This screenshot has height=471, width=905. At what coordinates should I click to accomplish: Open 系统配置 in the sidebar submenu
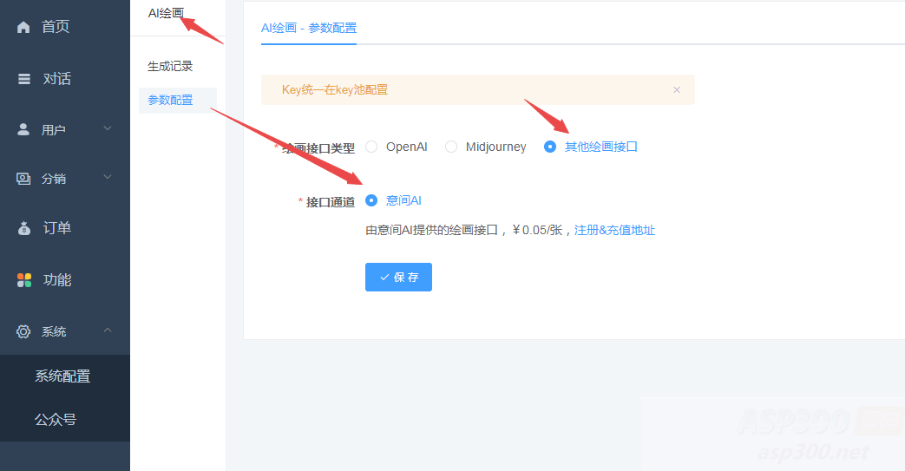(62, 376)
